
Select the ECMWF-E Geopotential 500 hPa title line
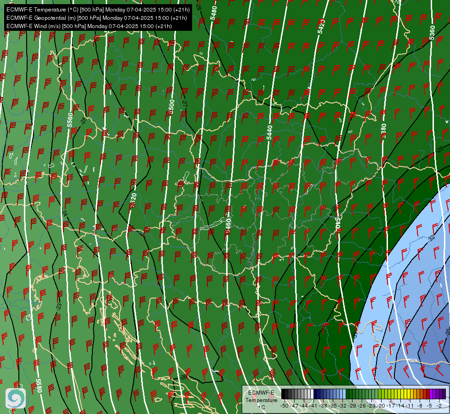[x=97, y=18]
